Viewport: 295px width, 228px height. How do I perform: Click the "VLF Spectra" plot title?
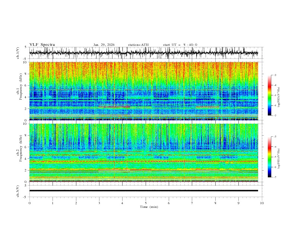point(42,45)
